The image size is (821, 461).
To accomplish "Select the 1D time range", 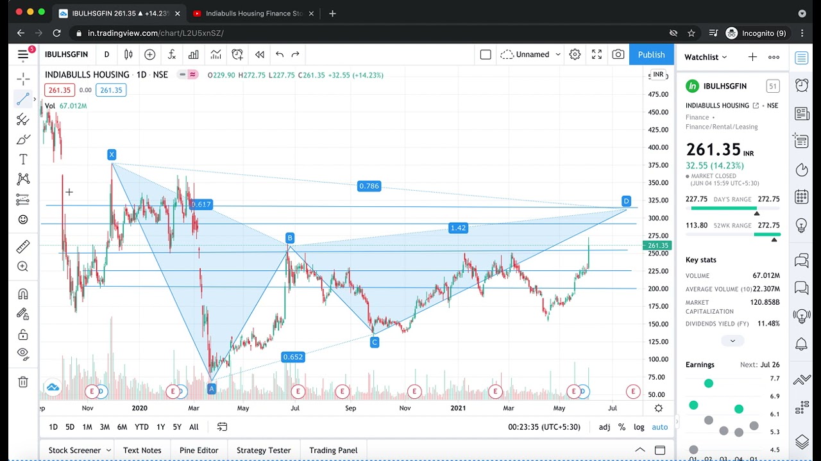I will click(x=53, y=427).
